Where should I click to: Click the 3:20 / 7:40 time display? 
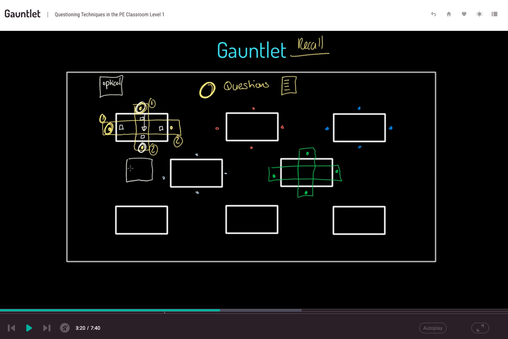[x=88, y=328]
